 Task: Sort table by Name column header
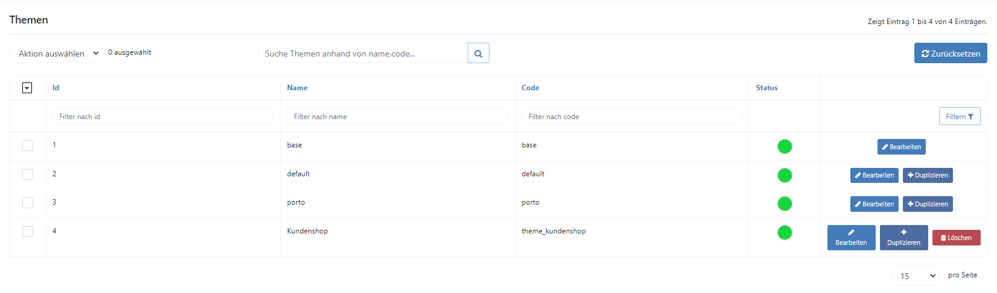[x=297, y=88]
